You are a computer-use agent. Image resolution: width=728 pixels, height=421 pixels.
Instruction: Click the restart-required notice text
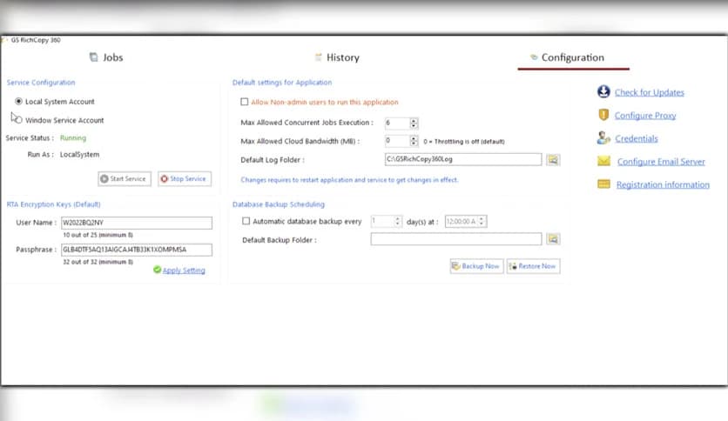click(349, 180)
